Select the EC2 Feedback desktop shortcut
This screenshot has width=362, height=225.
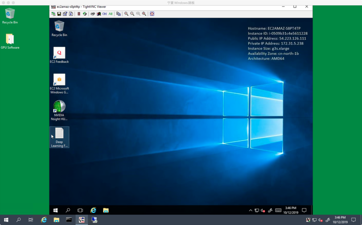point(59,55)
